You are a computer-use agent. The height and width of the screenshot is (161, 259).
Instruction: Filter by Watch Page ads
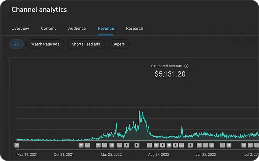click(45, 44)
